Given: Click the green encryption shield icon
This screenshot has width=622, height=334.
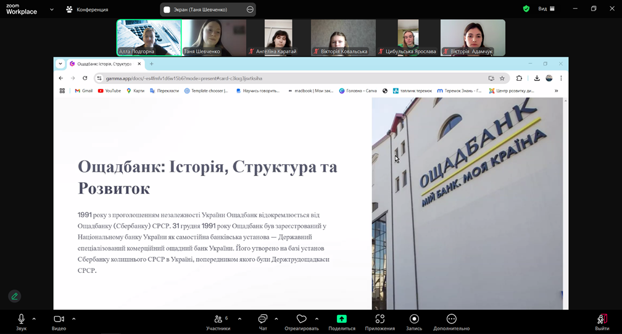Looking at the screenshot, I should tap(526, 9).
